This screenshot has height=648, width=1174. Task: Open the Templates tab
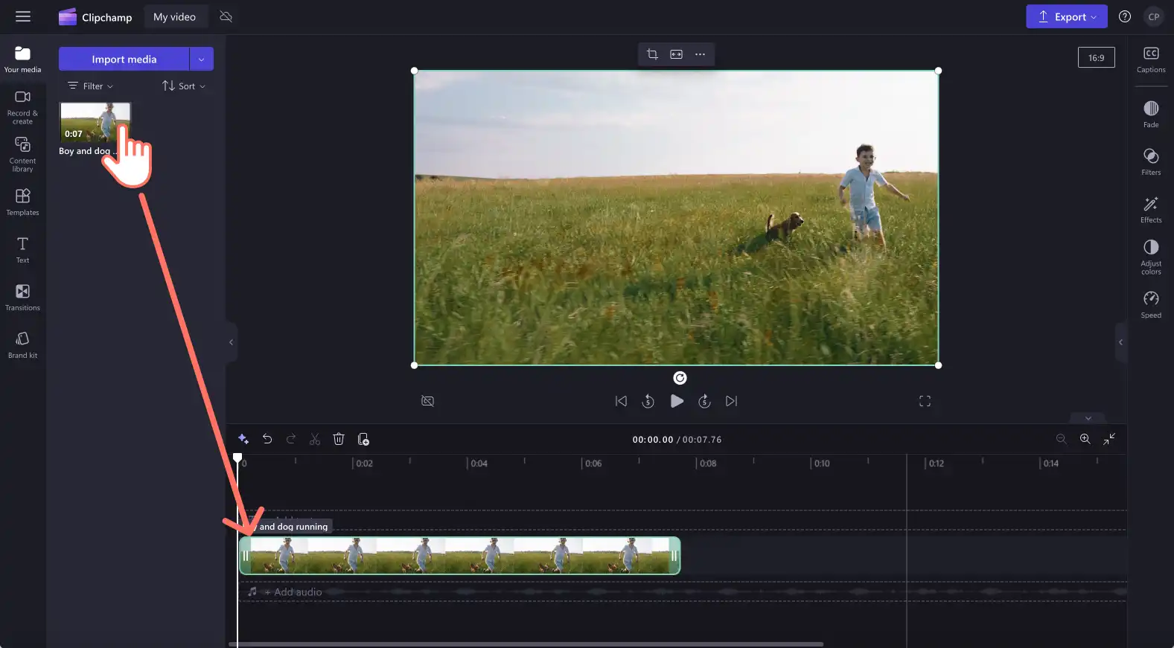22,202
